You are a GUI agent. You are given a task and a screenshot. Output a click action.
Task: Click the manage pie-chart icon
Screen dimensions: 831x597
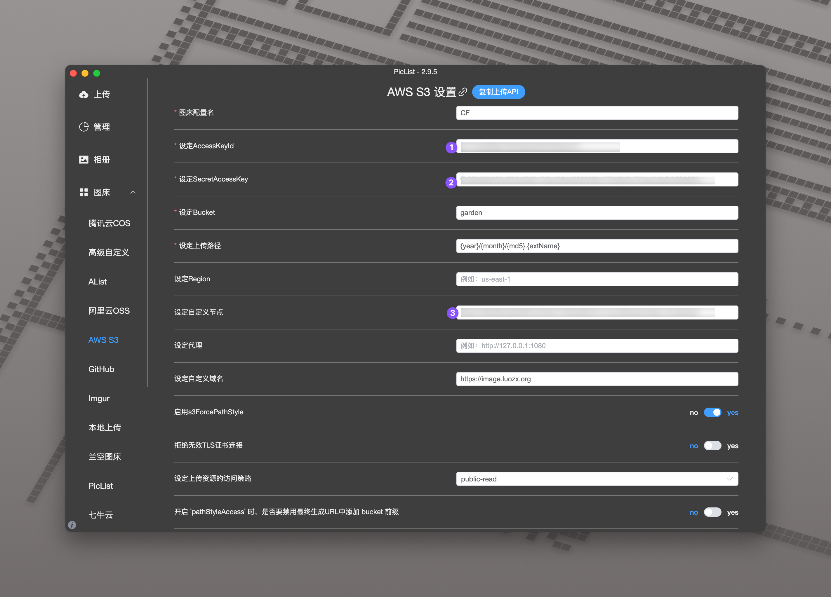[x=84, y=127]
